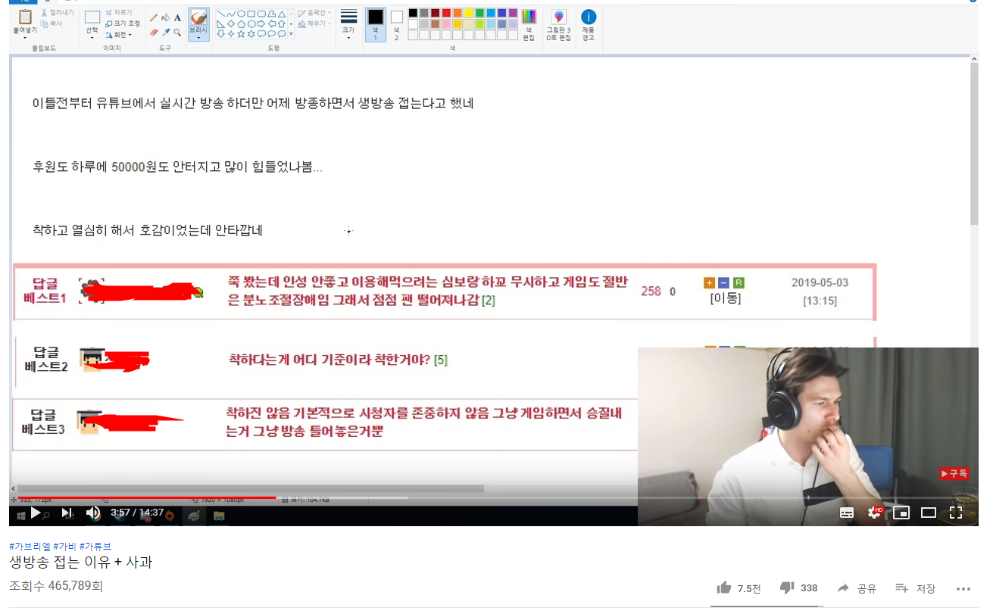Open 채우기 fill dropdown
The image size is (990, 614).
point(314,23)
